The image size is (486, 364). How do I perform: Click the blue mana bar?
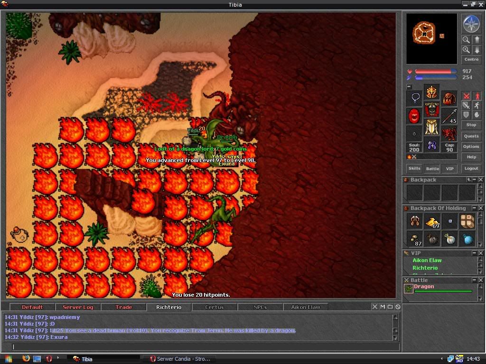[x=436, y=78]
